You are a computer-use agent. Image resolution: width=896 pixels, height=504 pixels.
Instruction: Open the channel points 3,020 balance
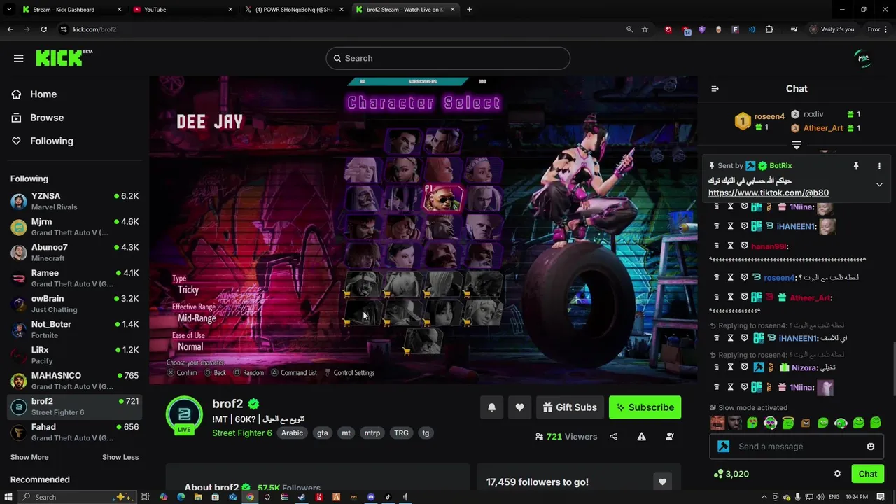[731, 474]
